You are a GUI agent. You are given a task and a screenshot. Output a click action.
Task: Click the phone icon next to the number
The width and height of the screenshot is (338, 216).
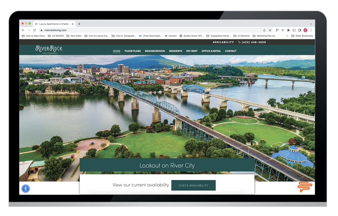pos(239,42)
